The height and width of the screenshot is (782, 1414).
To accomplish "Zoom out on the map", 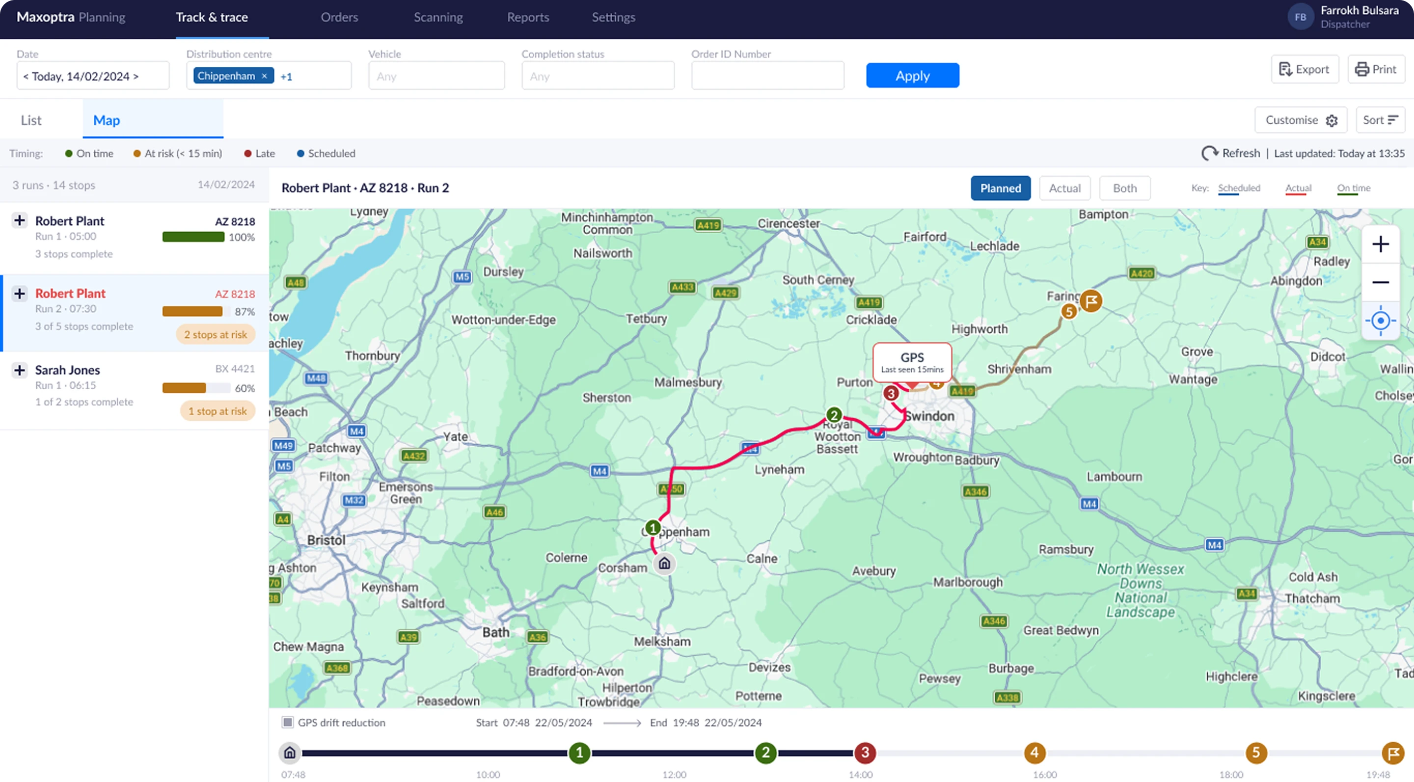I will coord(1381,283).
